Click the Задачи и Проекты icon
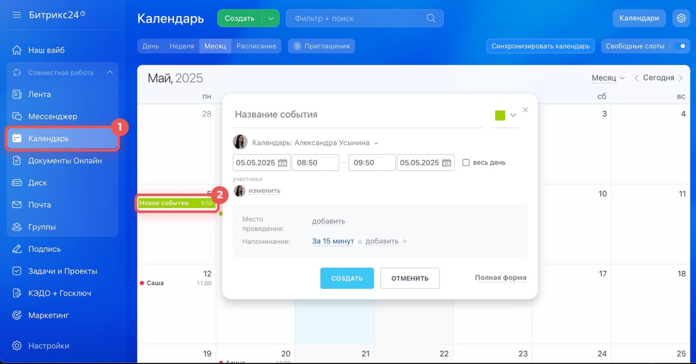Image resolution: width=696 pixels, height=364 pixels. click(x=17, y=271)
